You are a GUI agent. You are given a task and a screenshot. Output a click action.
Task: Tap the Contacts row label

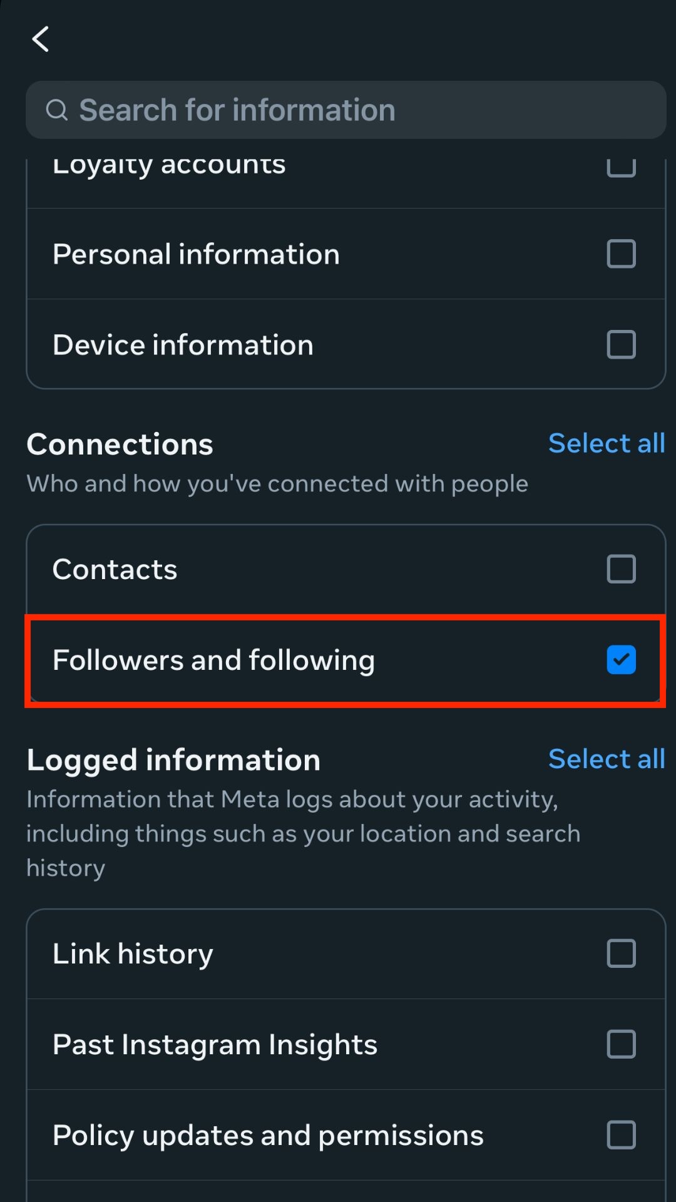(115, 569)
